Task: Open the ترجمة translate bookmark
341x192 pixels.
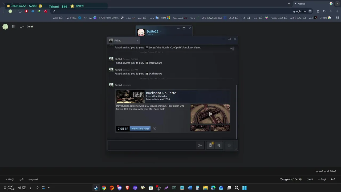Action: (x=154, y=18)
